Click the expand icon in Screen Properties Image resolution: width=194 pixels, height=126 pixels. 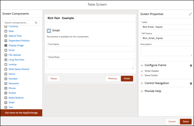pyautogui.click(x=190, y=14)
